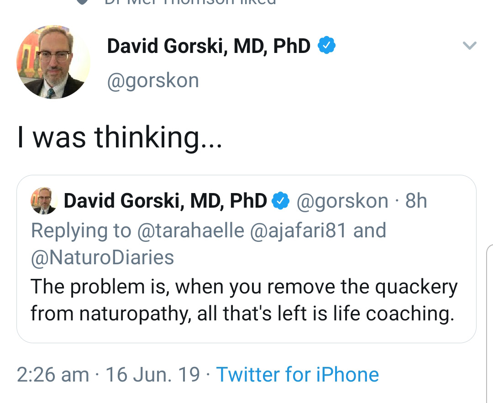
Task: Click the 16 Jun. 19 tweet date
Action: [x=153, y=375]
